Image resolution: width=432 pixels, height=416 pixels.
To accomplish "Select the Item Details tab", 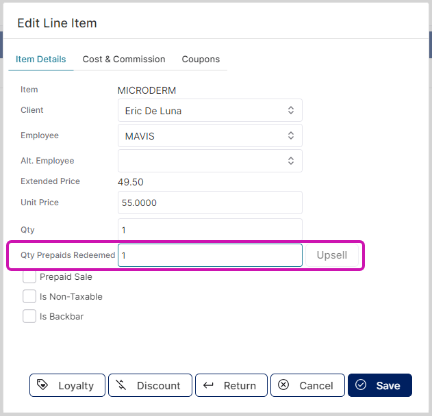I will coord(41,60).
